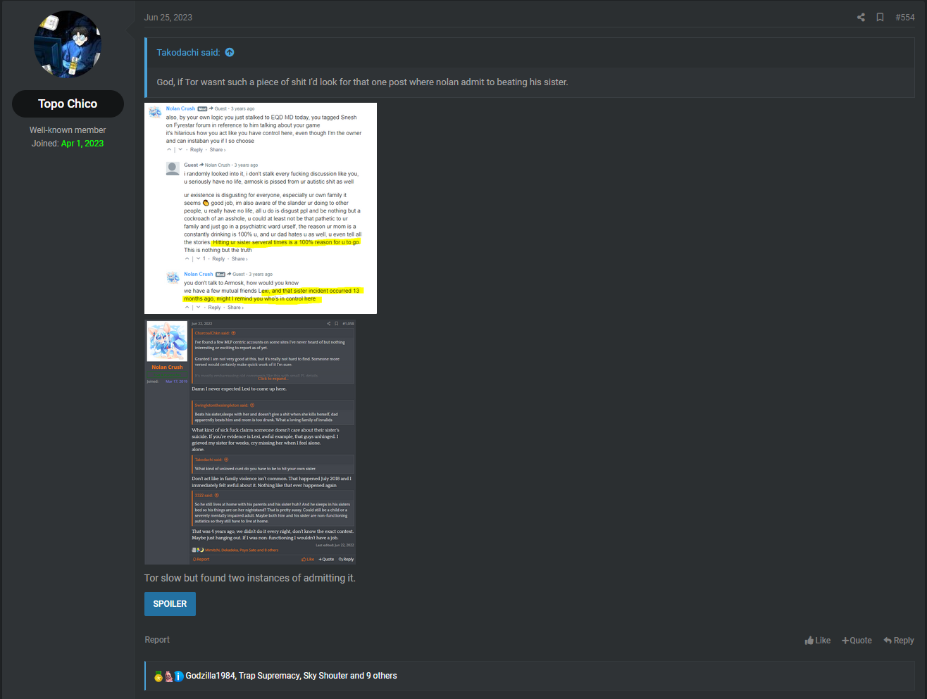
Task: Enlarge the dark forum post screenshot
Action: click(250, 442)
